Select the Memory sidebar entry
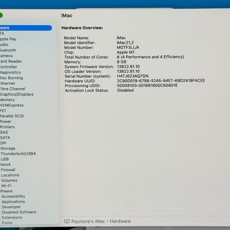Viewport: 230px width, 230px height. tap(7, 100)
